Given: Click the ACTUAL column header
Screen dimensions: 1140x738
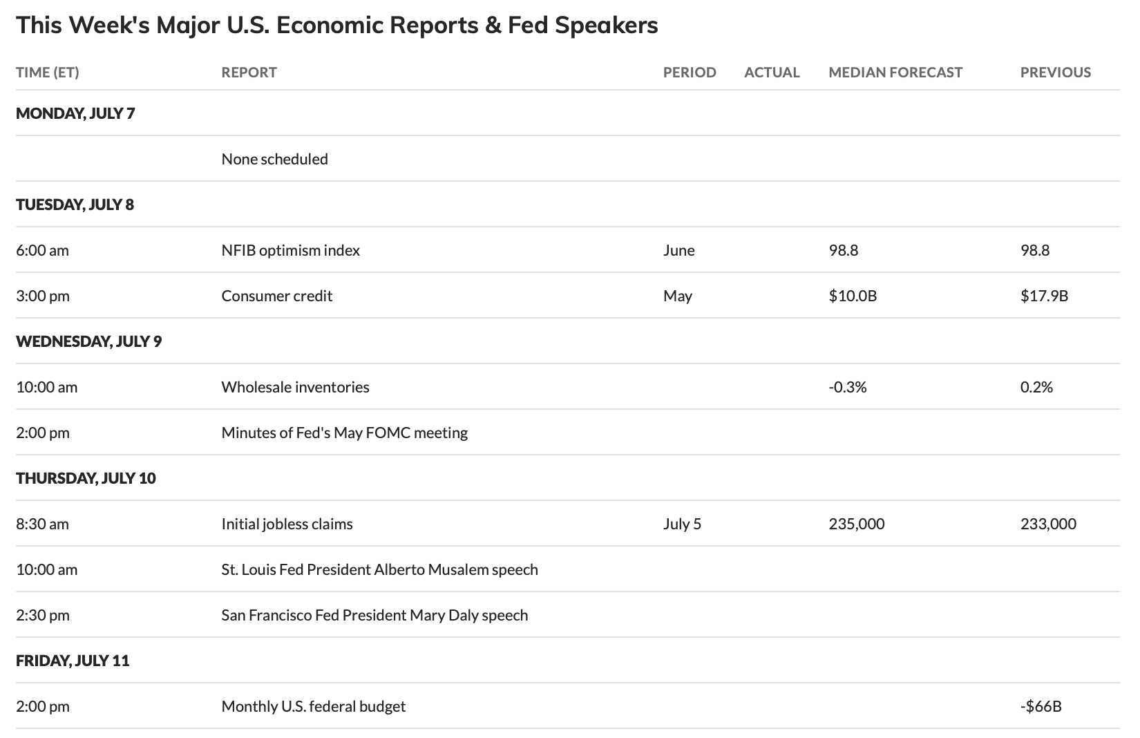Looking at the screenshot, I should [772, 73].
